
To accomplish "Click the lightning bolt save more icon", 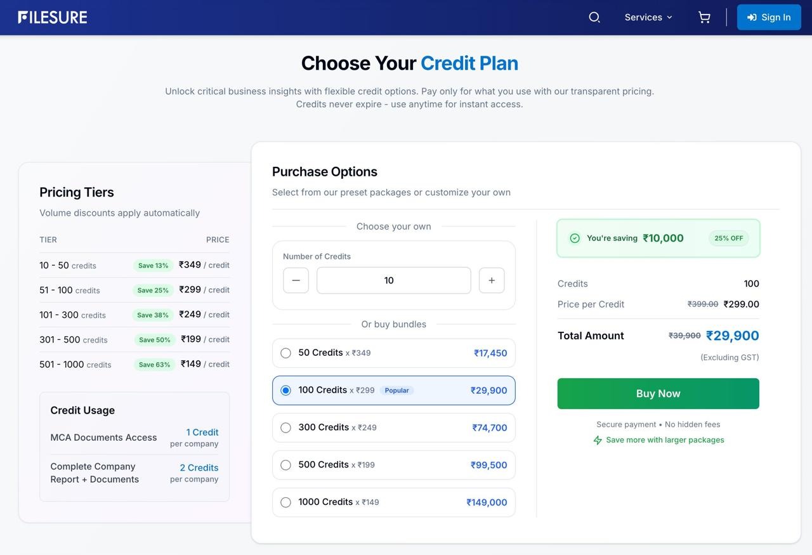I will click(598, 440).
